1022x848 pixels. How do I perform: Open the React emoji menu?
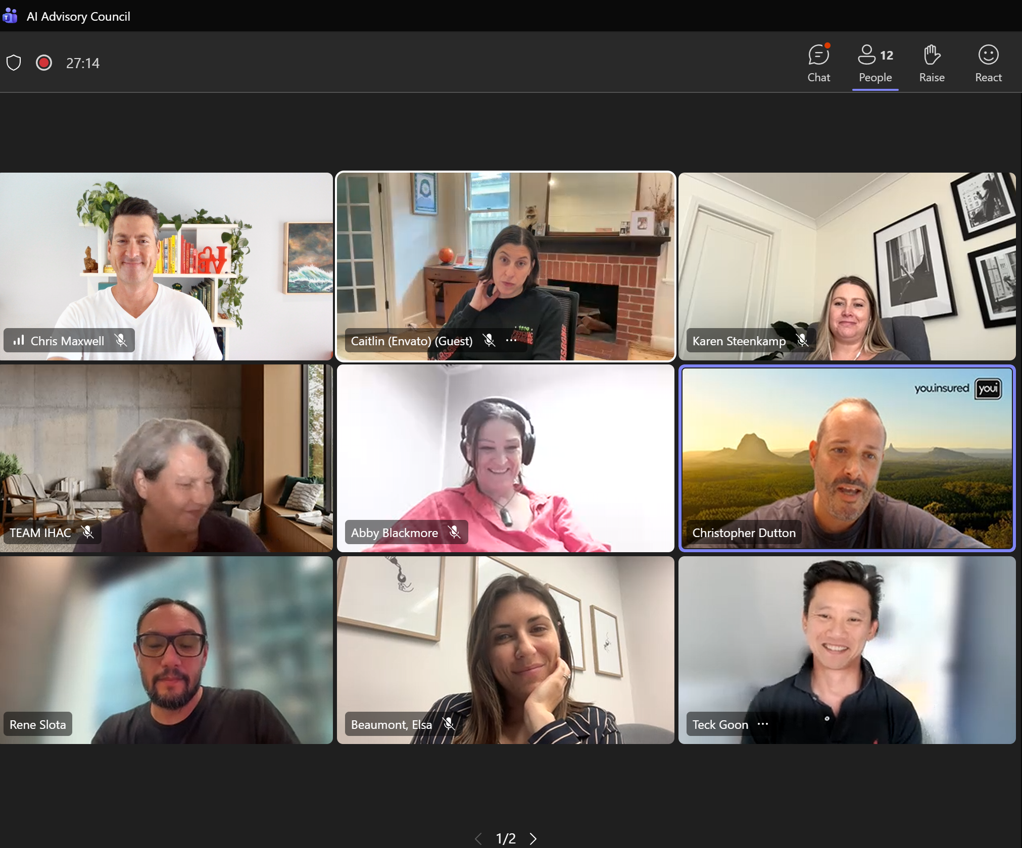pos(988,63)
